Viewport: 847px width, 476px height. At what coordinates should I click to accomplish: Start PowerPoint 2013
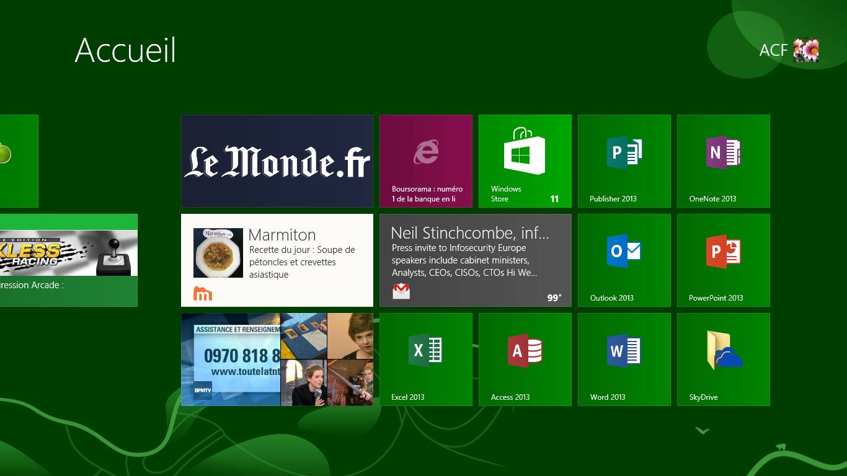pos(724,260)
